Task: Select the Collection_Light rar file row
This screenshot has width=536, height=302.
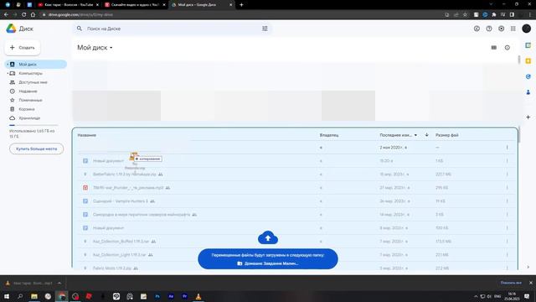Action: 295,255
